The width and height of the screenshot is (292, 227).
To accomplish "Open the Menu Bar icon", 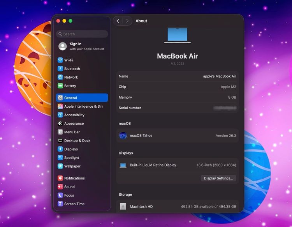I will tap(60, 132).
